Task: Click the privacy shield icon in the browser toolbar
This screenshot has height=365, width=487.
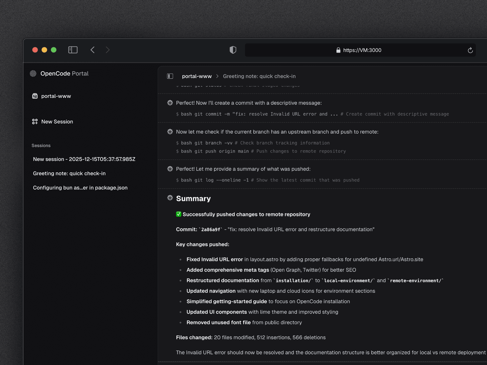Action: pos(233,50)
